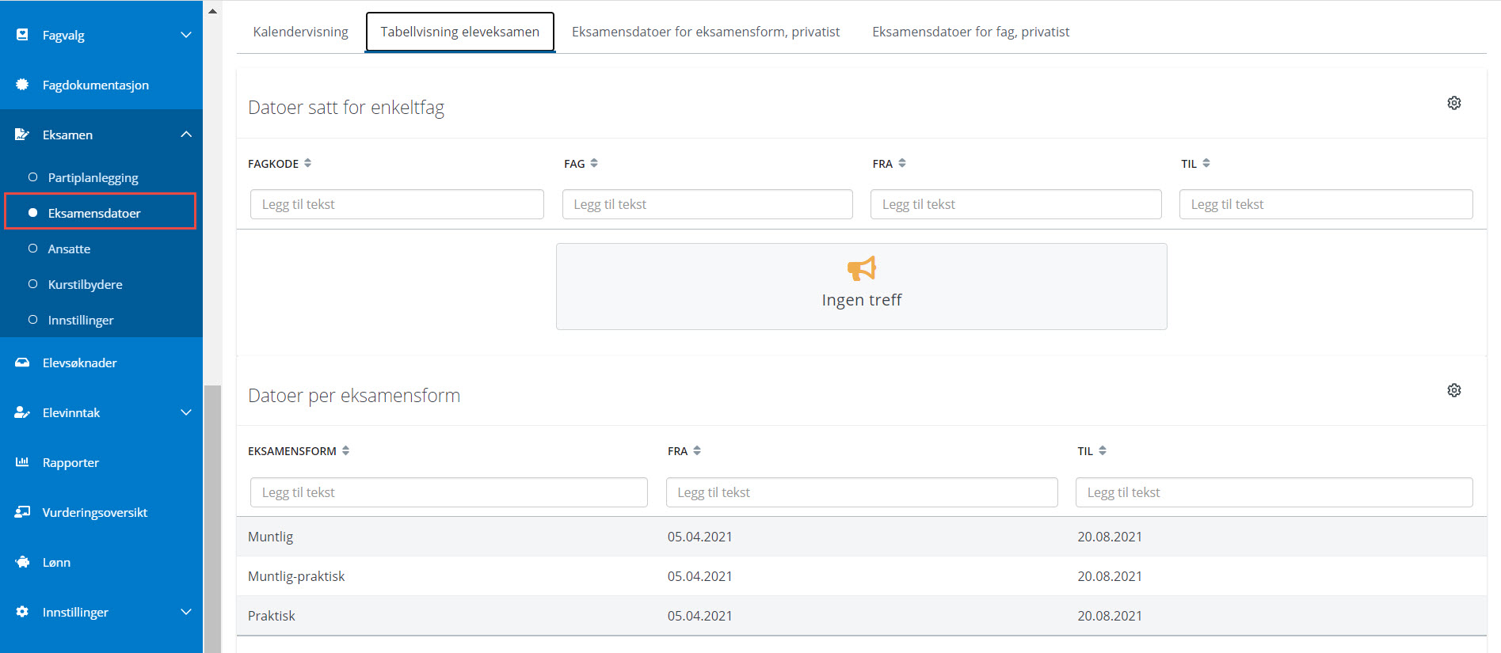This screenshot has width=1501, height=653.
Task: Sort FRA column in enkeltfag table
Action: coord(902,163)
